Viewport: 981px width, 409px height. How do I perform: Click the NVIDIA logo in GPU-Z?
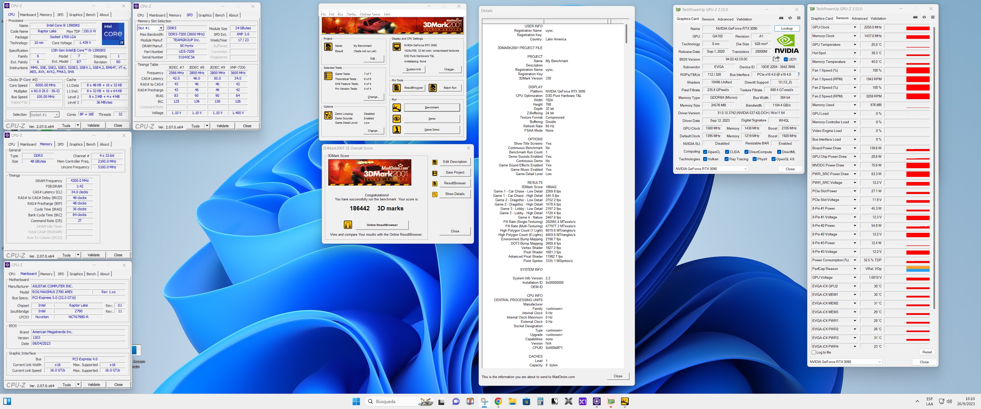[x=786, y=44]
